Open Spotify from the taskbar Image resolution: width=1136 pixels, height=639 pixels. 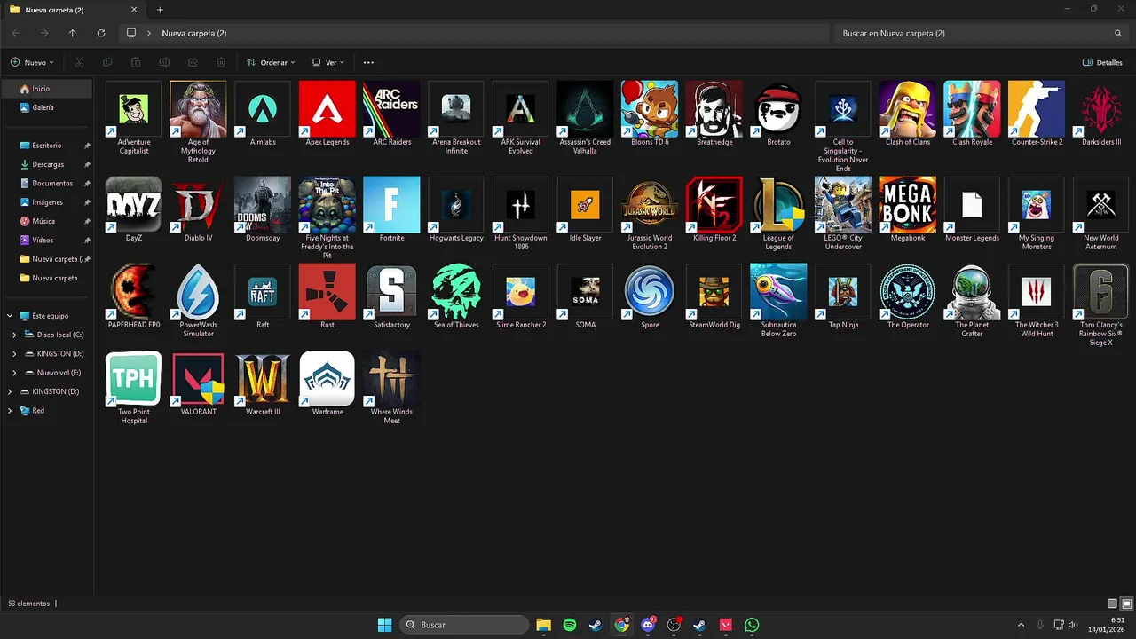click(x=570, y=625)
